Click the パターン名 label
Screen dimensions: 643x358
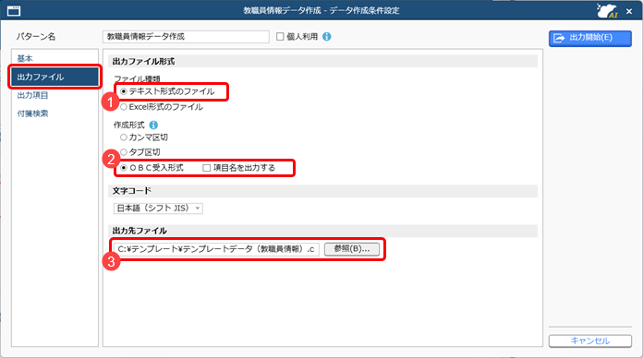36,37
